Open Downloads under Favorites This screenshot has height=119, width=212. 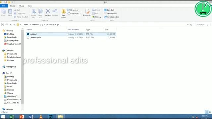point(10,37)
